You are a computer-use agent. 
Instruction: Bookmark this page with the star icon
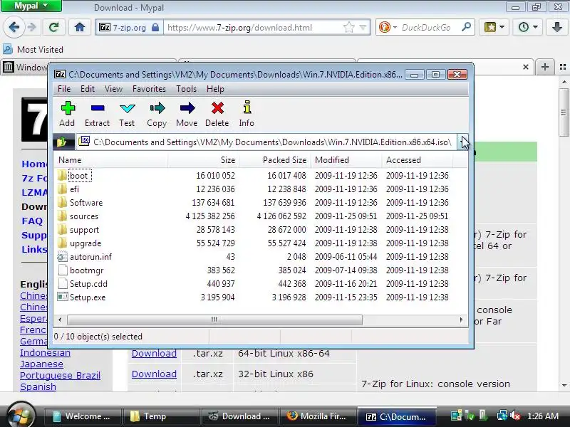[x=348, y=27]
